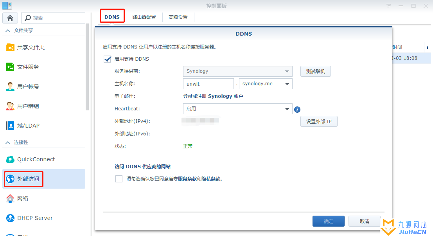This screenshot has height=236, width=433.
Task: Open Domain/LDAP icon
Action: coord(10,126)
